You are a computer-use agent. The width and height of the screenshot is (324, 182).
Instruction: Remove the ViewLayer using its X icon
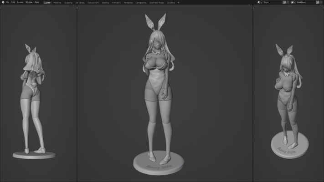pyautogui.click(x=321, y=2)
